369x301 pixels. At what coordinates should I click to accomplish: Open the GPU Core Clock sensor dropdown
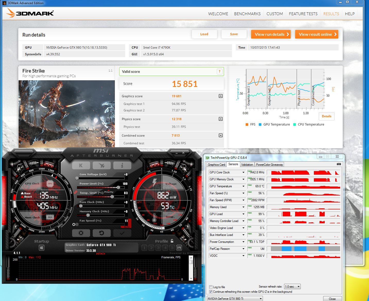click(x=243, y=172)
